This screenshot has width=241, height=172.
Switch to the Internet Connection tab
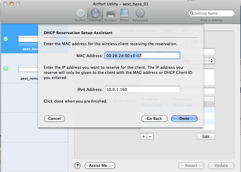pyautogui.click(x=138, y=31)
